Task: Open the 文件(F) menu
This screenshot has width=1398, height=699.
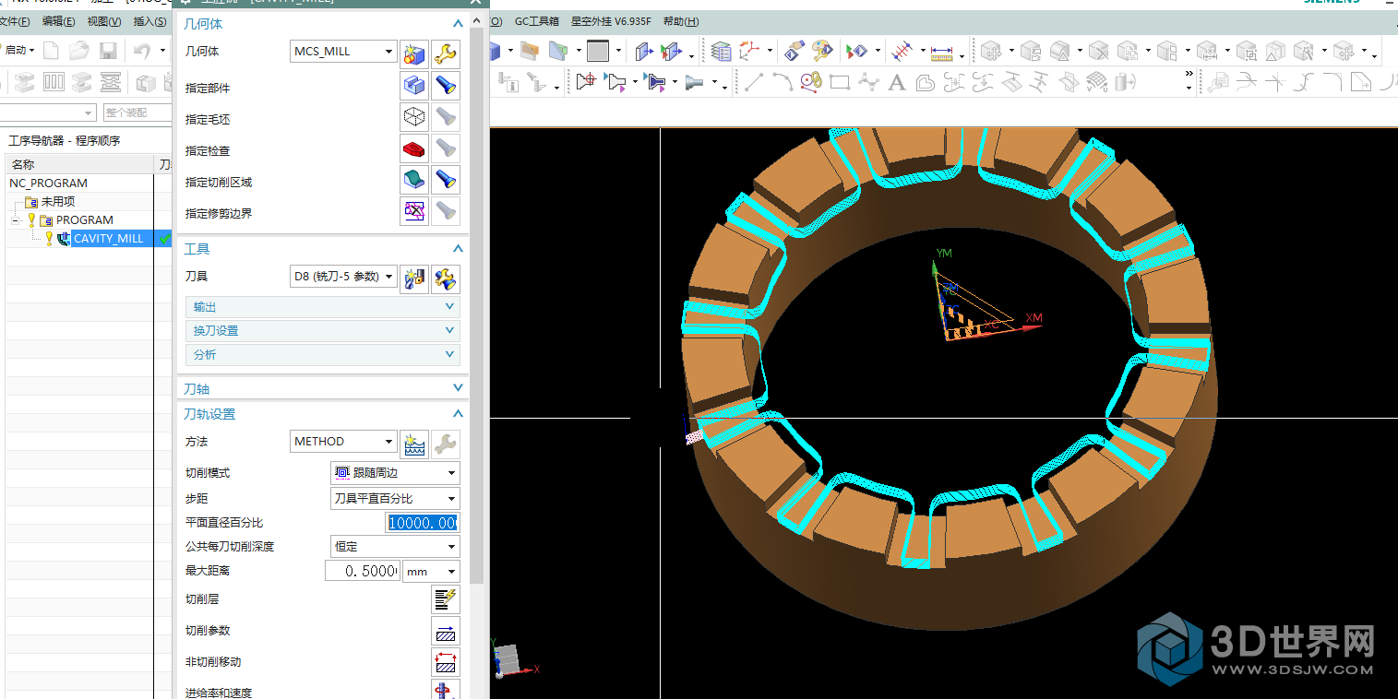Action: pos(15,21)
